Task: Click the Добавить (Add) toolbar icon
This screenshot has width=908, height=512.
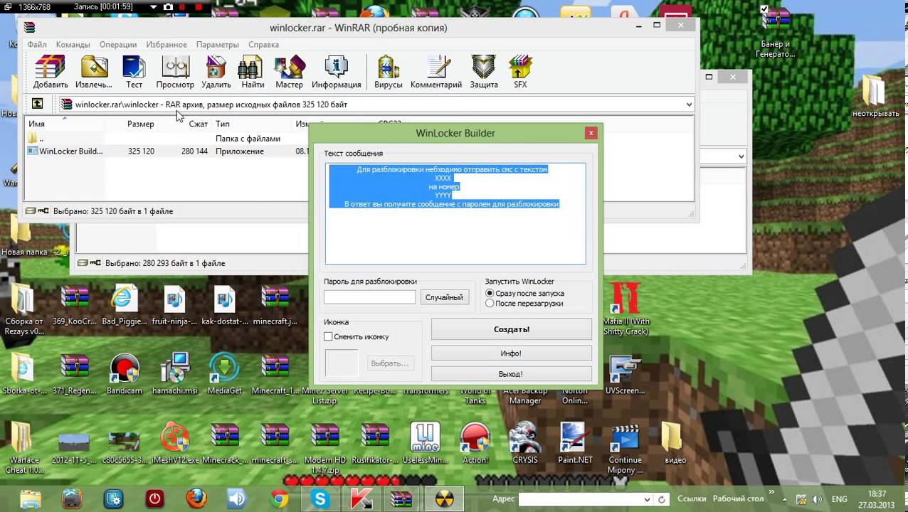Action: pos(50,72)
